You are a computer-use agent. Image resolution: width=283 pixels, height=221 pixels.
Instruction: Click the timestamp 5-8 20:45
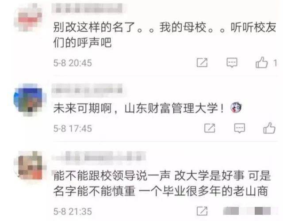coord(73,63)
